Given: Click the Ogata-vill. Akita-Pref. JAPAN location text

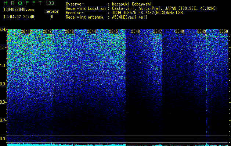Looking at the screenshot, I should pos(164,8).
